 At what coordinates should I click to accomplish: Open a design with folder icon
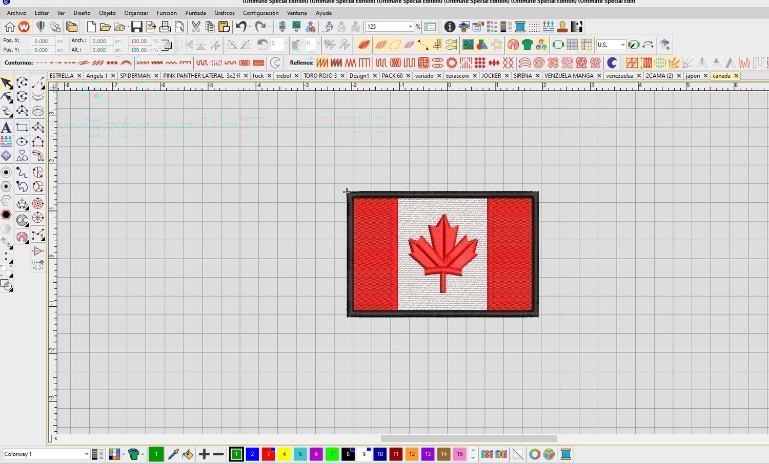point(105,27)
